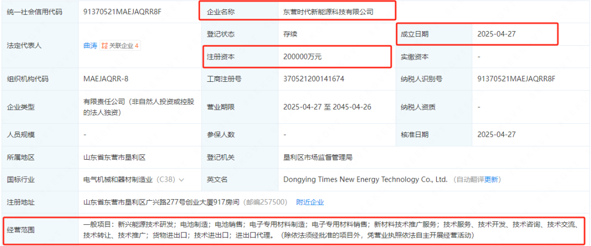Click the 关联企业 4 badge
Viewport: 591px width, 246px height.
coord(120,46)
